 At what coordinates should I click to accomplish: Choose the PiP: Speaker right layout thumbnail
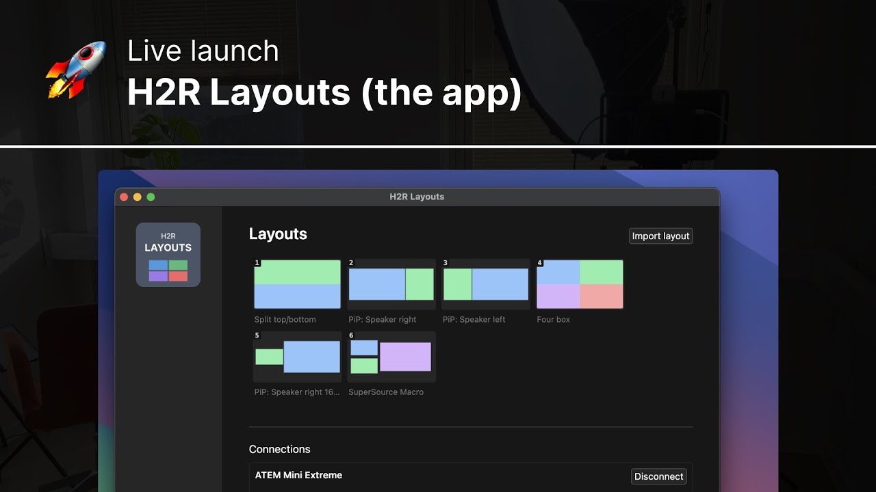click(x=391, y=284)
